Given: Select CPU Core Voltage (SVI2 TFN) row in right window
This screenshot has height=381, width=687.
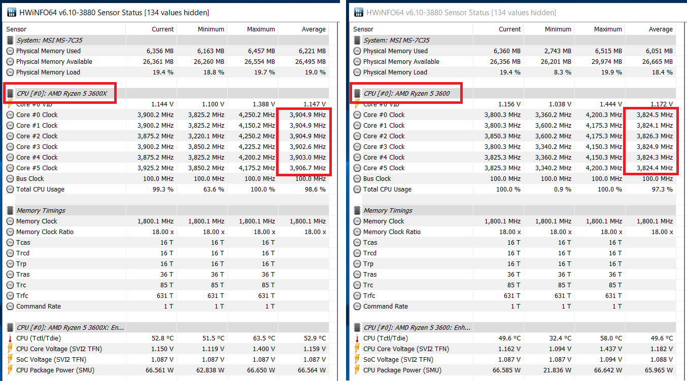Looking at the screenshot, I should coord(513,349).
